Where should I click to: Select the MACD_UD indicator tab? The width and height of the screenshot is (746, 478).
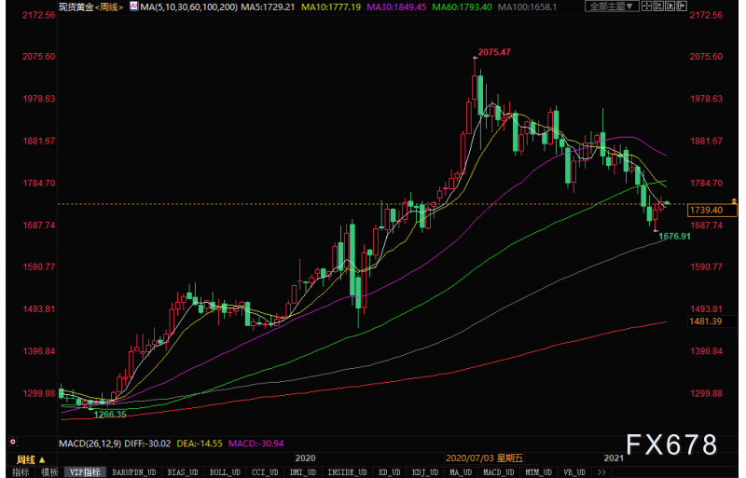pos(499,472)
